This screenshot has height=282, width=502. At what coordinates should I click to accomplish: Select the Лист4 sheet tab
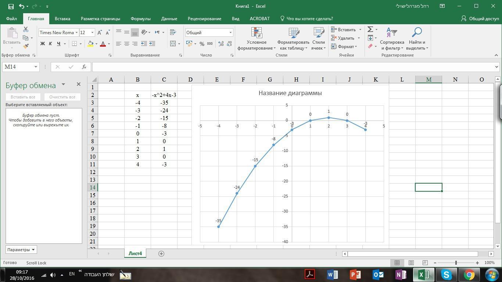[135, 253]
